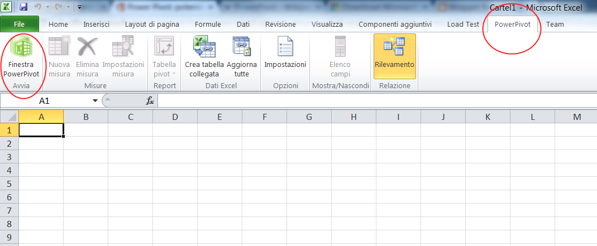Image resolution: width=597 pixels, height=246 pixels.
Task: Select column F header
Action: pyautogui.click(x=264, y=117)
